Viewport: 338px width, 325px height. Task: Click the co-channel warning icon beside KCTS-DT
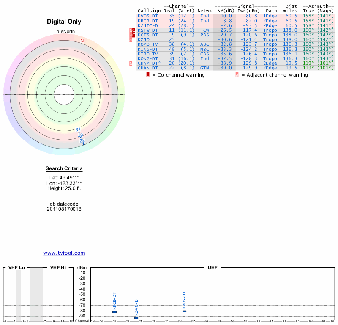[134, 35]
